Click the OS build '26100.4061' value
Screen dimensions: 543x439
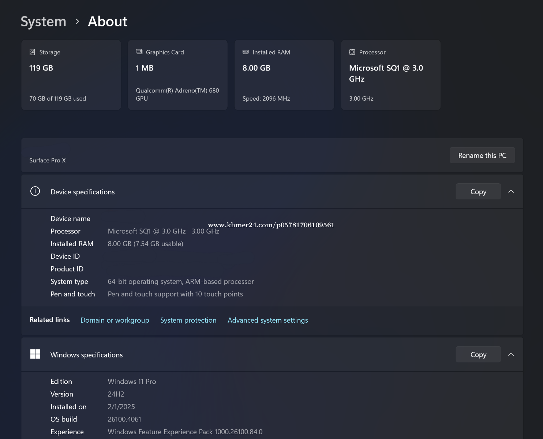click(124, 419)
